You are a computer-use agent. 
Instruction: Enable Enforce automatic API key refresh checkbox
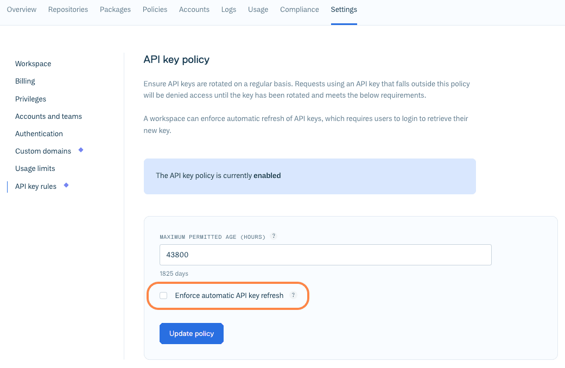[x=163, y=296]
